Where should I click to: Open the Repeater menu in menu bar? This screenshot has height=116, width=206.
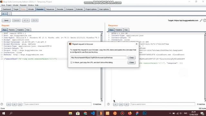tap(23, 5)
